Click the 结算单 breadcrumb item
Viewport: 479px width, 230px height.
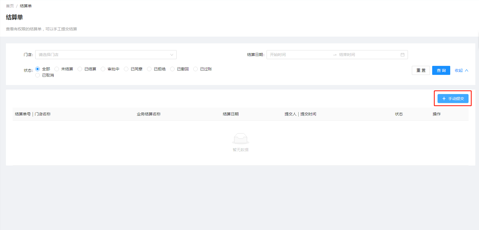click(26, 6)
